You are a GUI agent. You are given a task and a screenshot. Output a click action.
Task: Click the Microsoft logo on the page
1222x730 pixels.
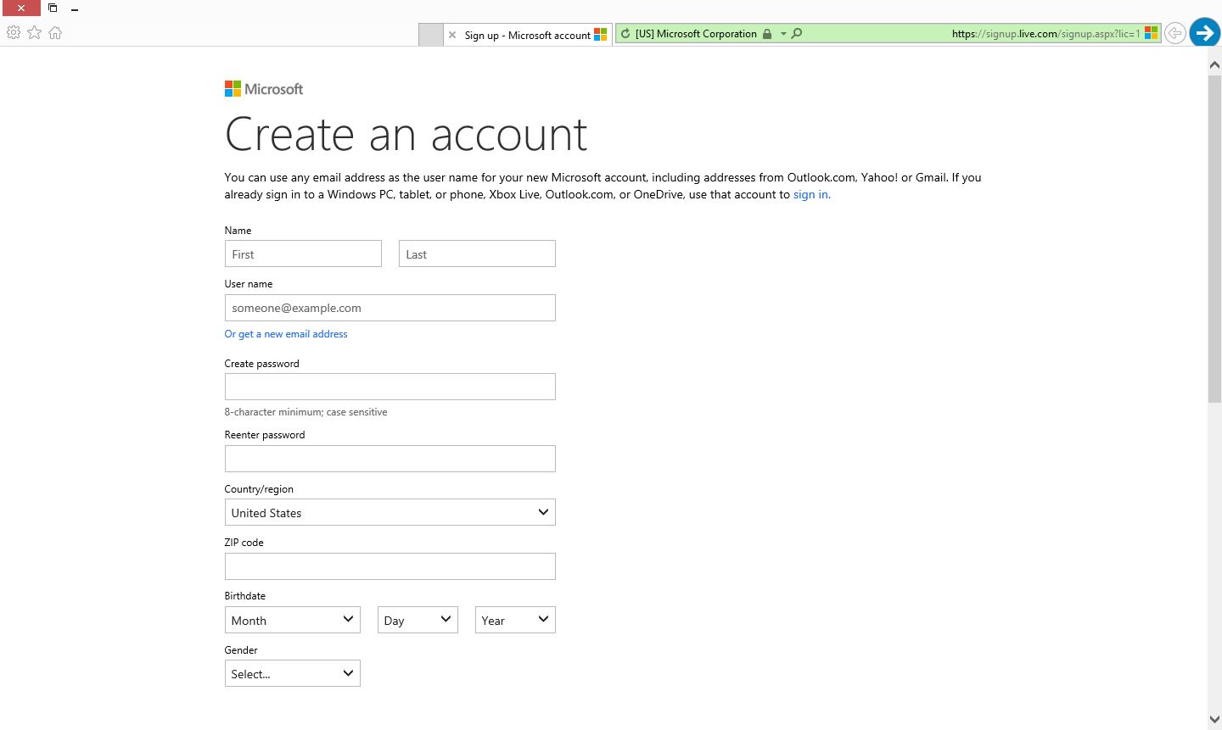point(264,89)
